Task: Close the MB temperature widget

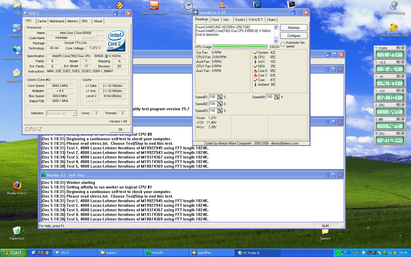Action: pos(403,119)
